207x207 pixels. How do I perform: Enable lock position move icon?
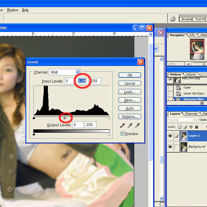tap(191, 127)
